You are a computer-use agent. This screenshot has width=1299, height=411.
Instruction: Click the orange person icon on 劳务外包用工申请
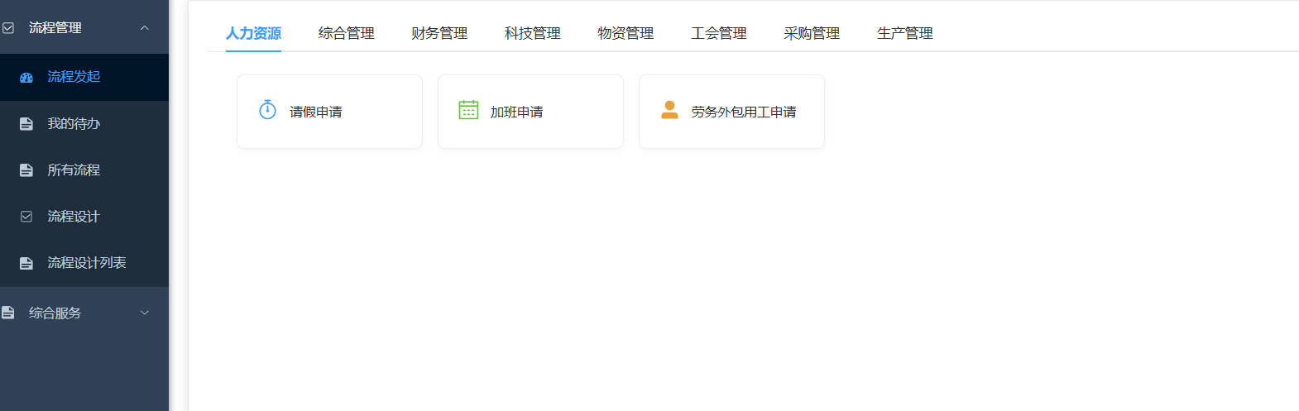(669, 110)
